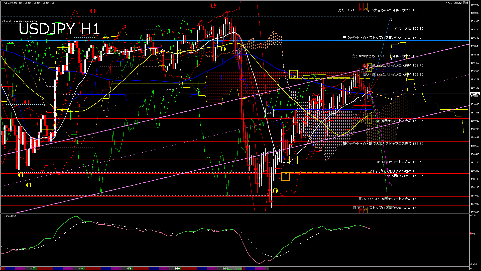Screen dimensions: 481x271
Task: Click the D pivot box near 159.40
Action: (x=370, y=70)
